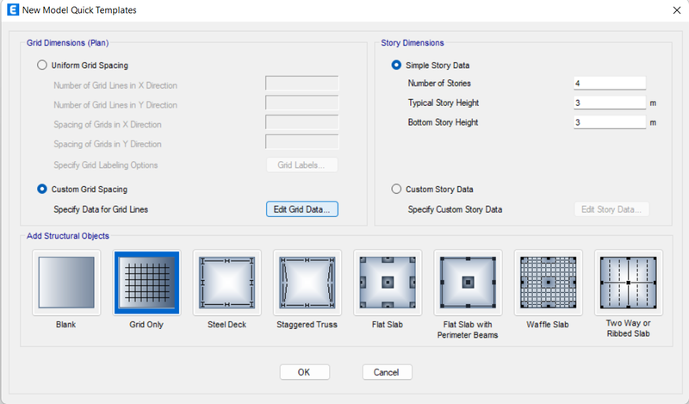Viewport: 689px width, 404px height.
Task: Click the Grid Dimensions (Plan) heading
Action: pos(68,43)
